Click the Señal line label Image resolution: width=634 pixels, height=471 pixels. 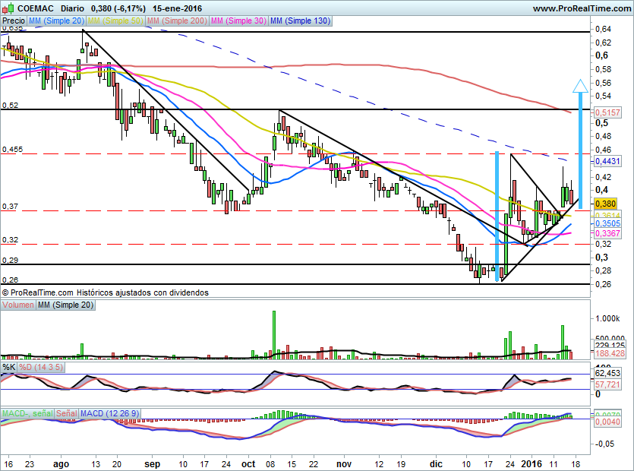65,413
